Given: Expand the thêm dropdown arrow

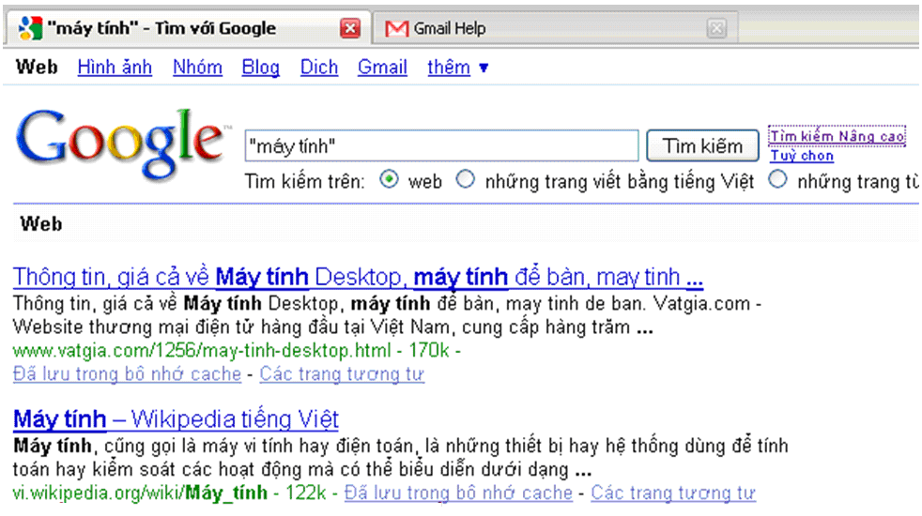Looking at the screenshot, I should point(484,68).
